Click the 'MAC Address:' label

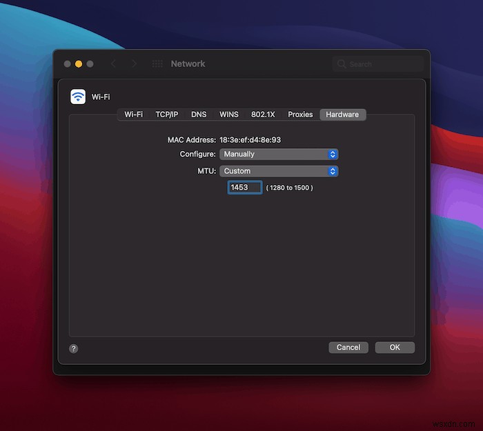point(192,140)
